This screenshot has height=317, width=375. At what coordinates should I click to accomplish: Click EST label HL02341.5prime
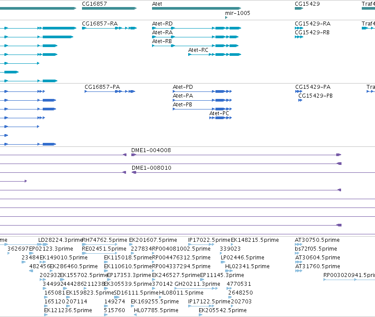click(247, 266)
